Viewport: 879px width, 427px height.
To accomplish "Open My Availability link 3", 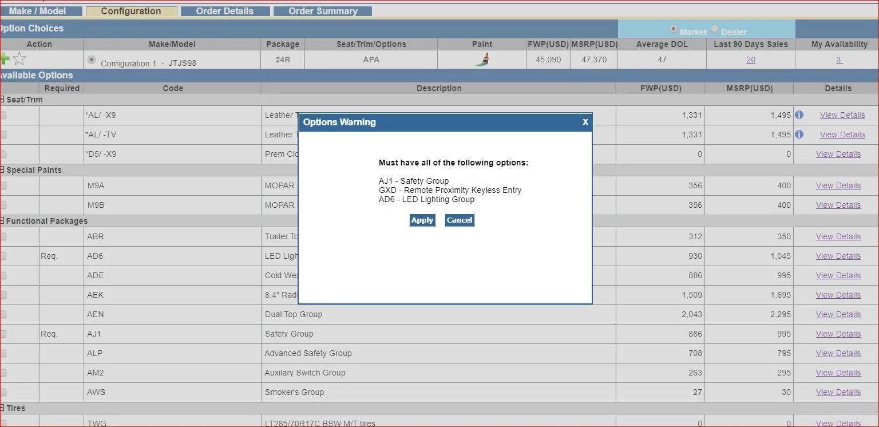I will (x=839, y=60).
